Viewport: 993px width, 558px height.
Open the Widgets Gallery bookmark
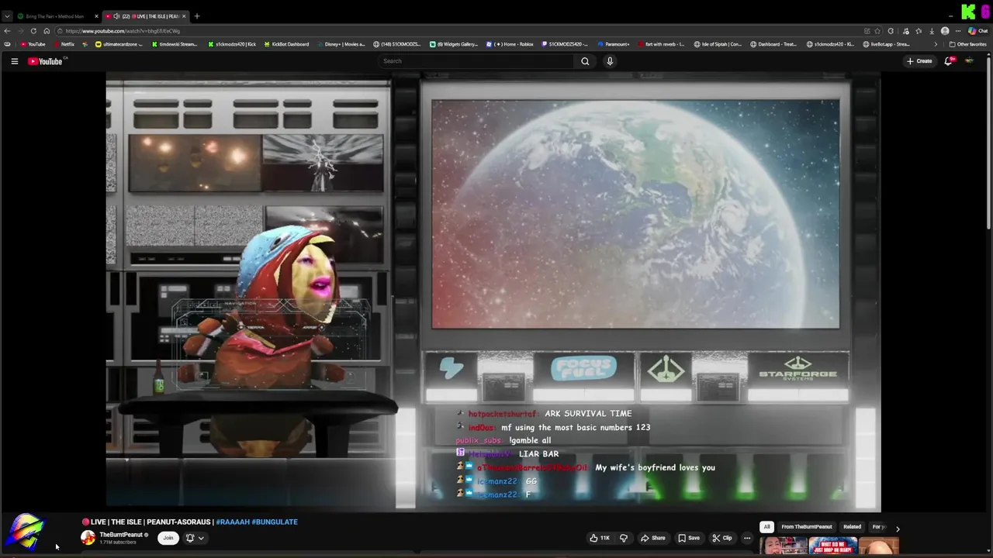coord(454,44)
